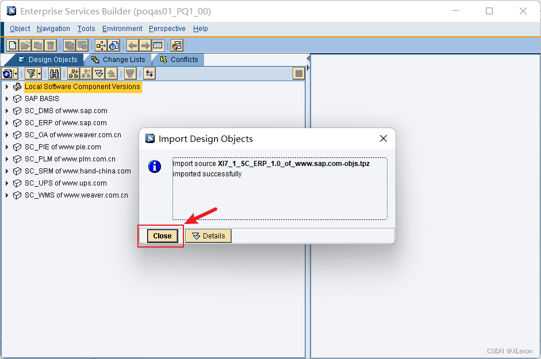Click the Forward arrow toolbar icon
Screen dimensions: 541x359
click(x=145, y=45)
